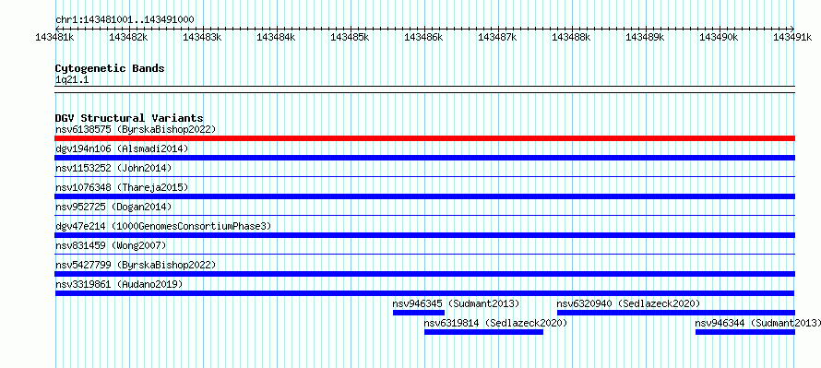Click ruler position 143488k

pyautogui.click(x=571, y=38)
